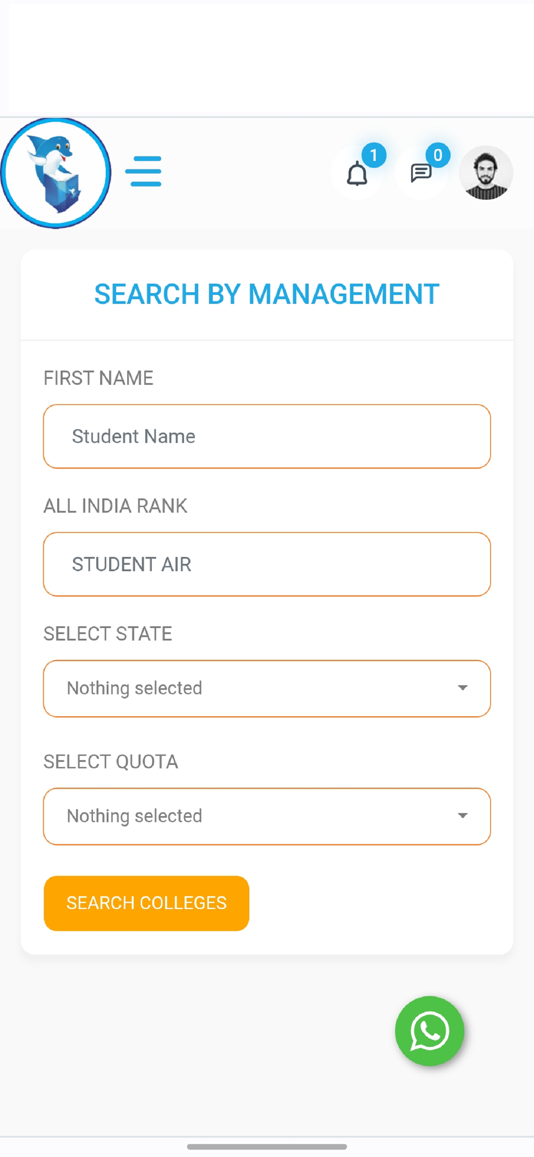
Task: Click the Select Quota dropdown arrow
Action: pyautogui.click(x=463, y=816)
